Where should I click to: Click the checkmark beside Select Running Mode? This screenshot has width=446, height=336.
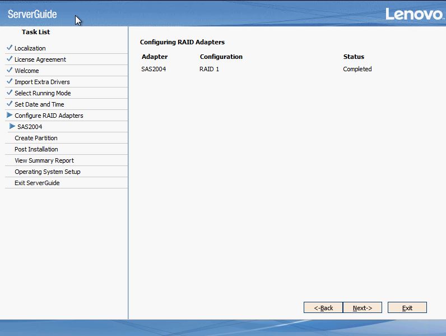[x=10, y=92]
